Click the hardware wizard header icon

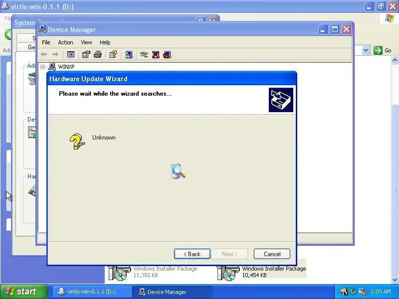[x=281, y=100]
